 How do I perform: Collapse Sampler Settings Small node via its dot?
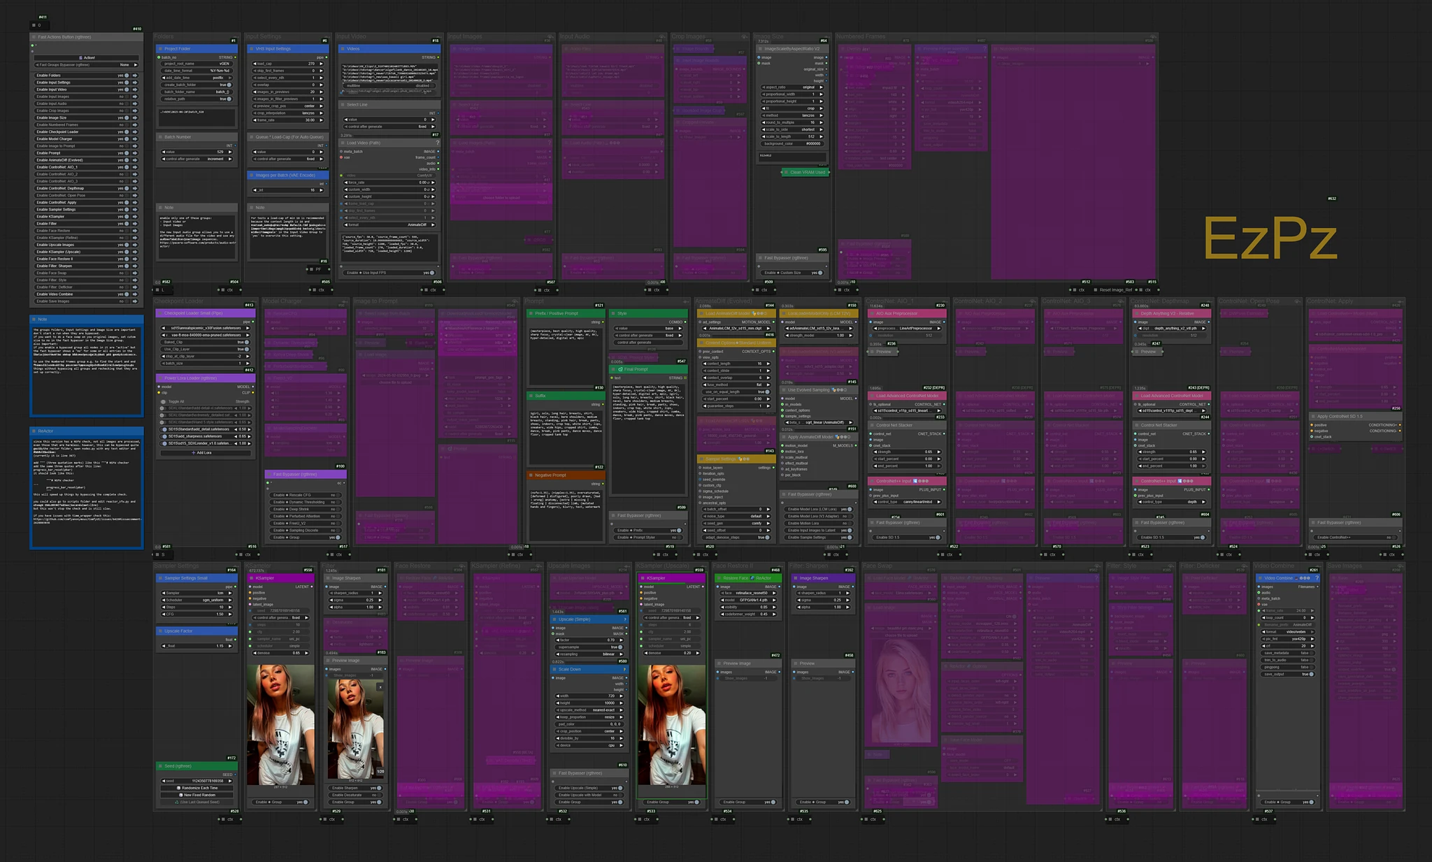click(160, 578)
